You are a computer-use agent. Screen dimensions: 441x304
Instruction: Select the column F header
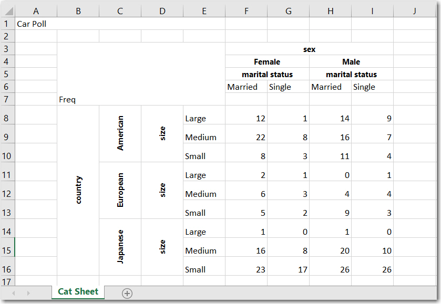click(x=246, y=11)
